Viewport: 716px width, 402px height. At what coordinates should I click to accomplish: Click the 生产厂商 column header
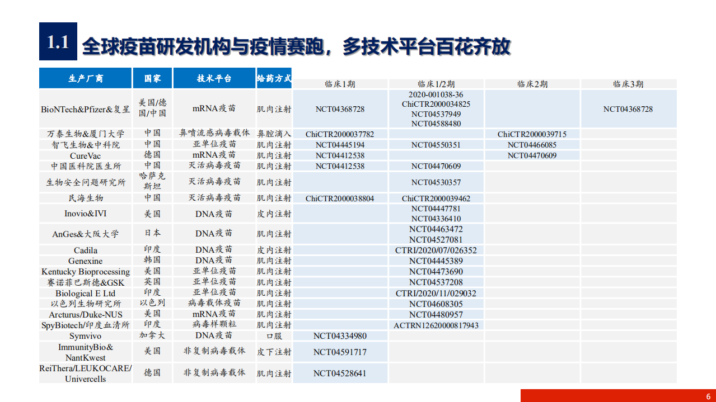click(x=85, y=78)
